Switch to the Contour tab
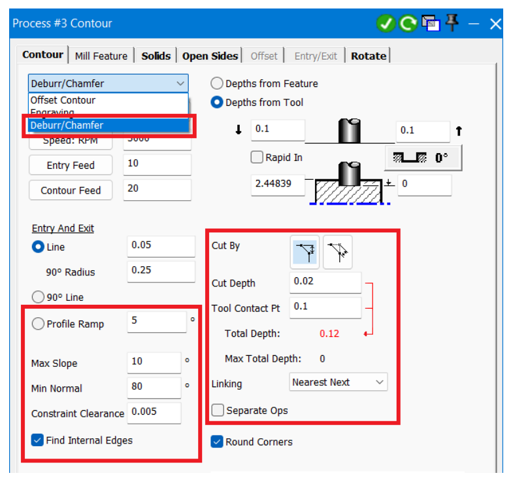Screen dimensions: 513x484 [x=42, y=55]
